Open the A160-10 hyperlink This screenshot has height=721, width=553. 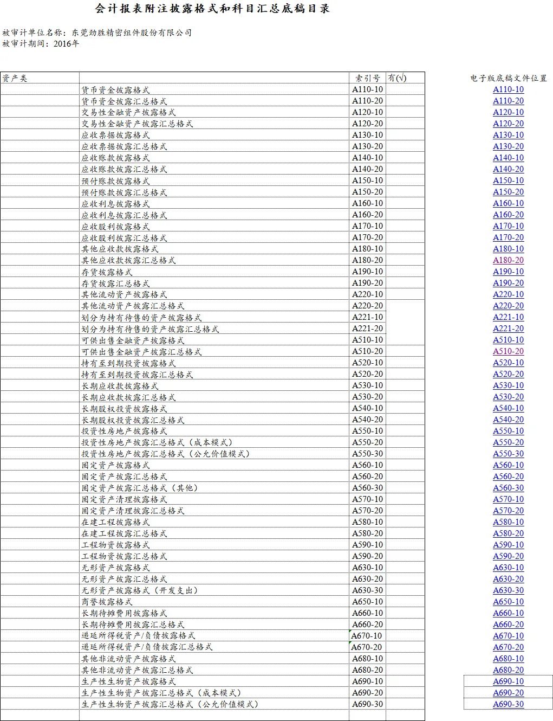click(x=508, y=203)
